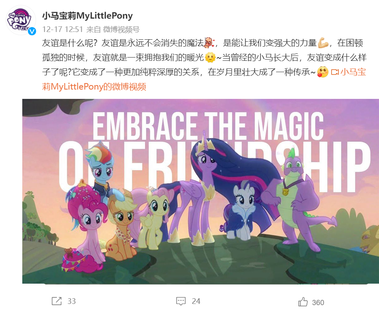Click the repost share icon
This screenshot has width=379, height=310.
click(57, 301)
